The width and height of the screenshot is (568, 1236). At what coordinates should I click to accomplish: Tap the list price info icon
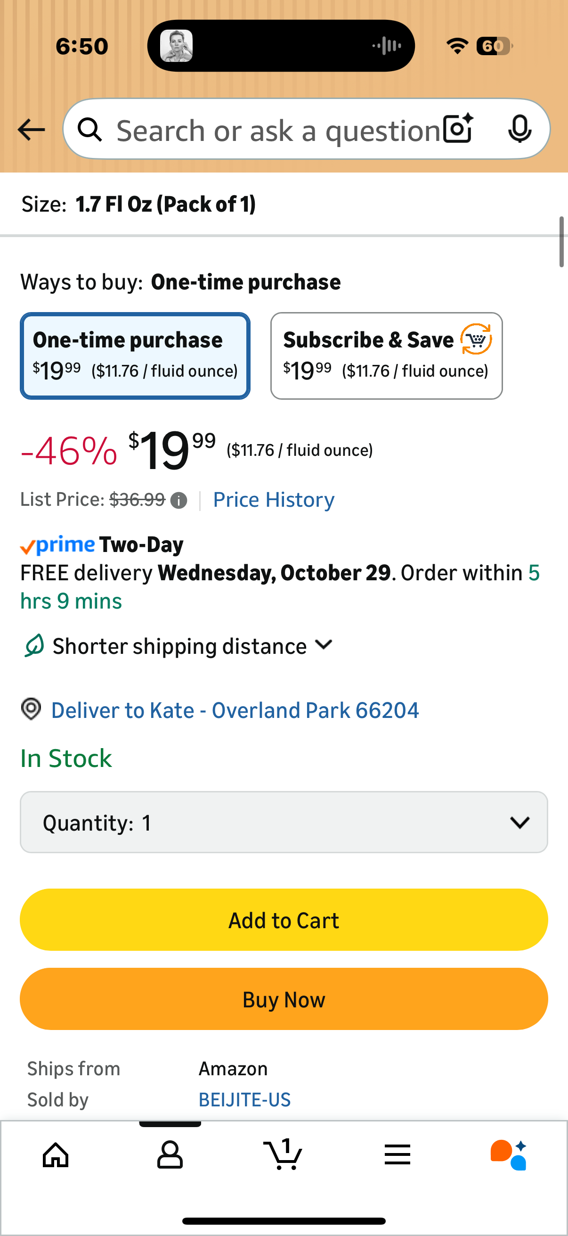[179, 501]
